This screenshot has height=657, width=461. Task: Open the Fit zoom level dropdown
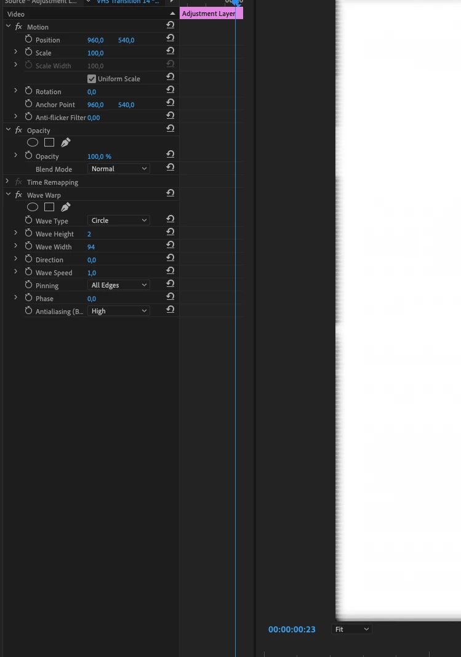click(351, 629)
